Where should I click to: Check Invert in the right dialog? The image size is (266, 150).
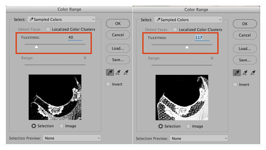(235, 85)
